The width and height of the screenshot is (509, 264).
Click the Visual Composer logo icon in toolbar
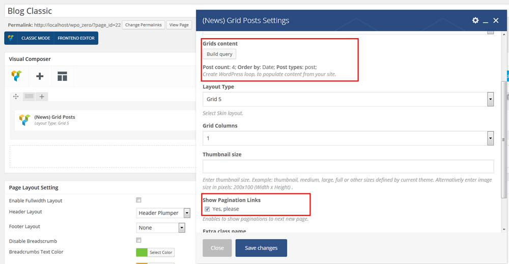click(17, 76)
